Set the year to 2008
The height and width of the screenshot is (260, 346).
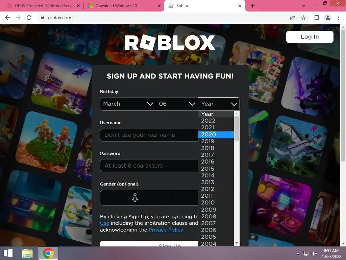(216, 216)
